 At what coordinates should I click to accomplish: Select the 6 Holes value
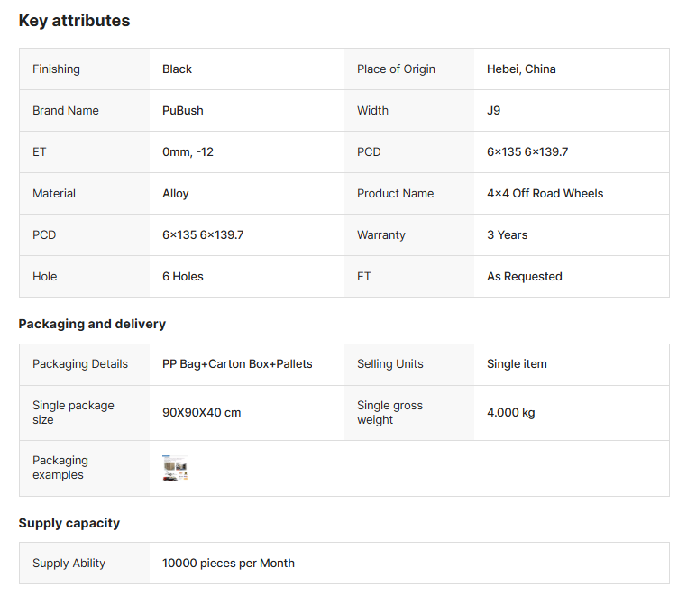[x=183, y=277]
